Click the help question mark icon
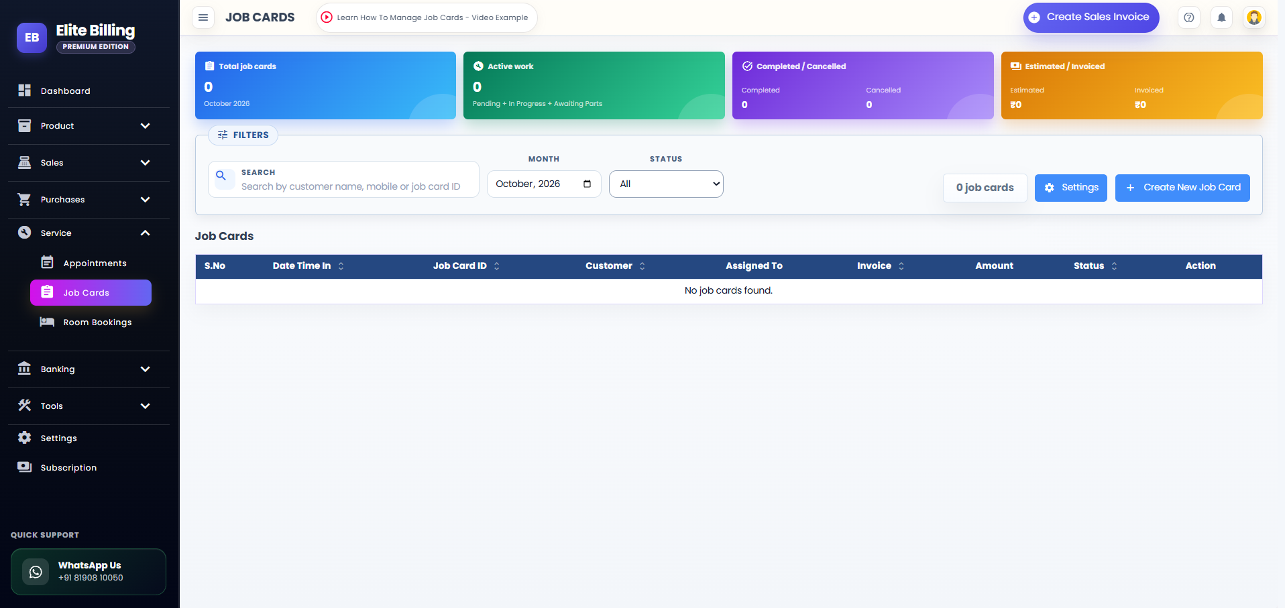The width and height of the screenshot is (1285, 608). coord(1188,17)
